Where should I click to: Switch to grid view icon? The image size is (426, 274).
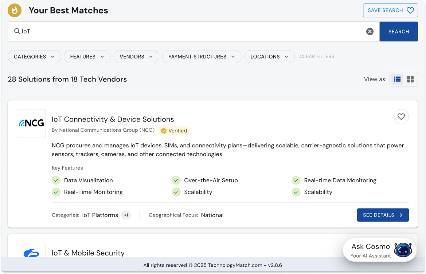[x=410, y=79]
